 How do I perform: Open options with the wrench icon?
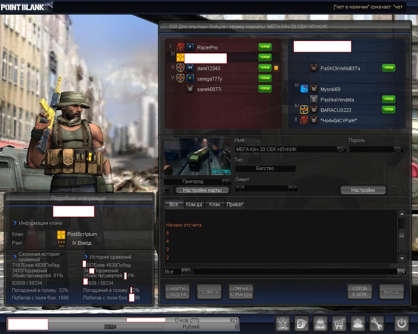(377, 324)
